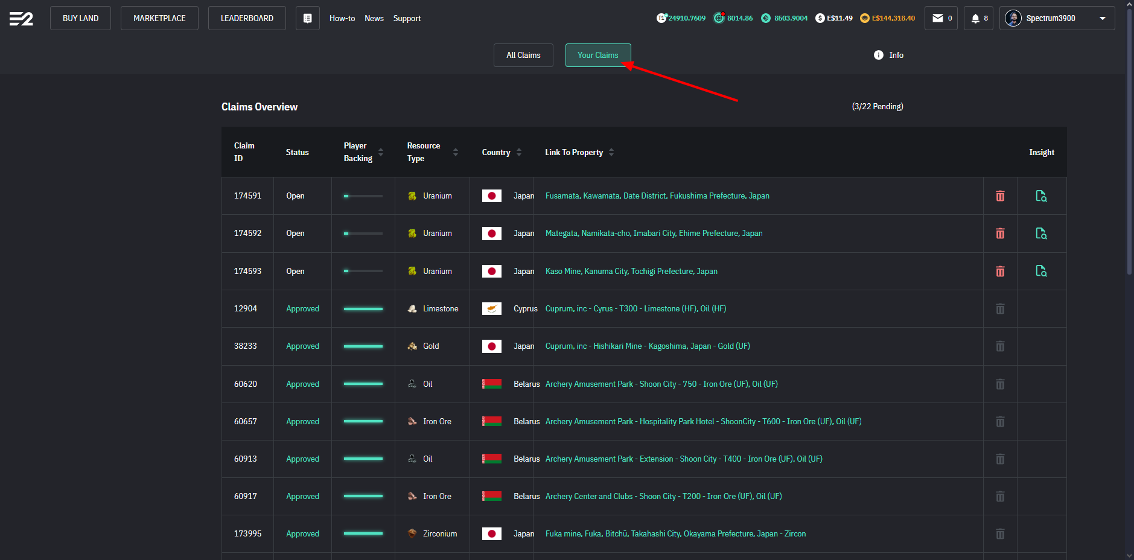This screenshot has height=560, width=1134.
Task: Sort by Link To Property column
Action: click(x=611, y=152)
